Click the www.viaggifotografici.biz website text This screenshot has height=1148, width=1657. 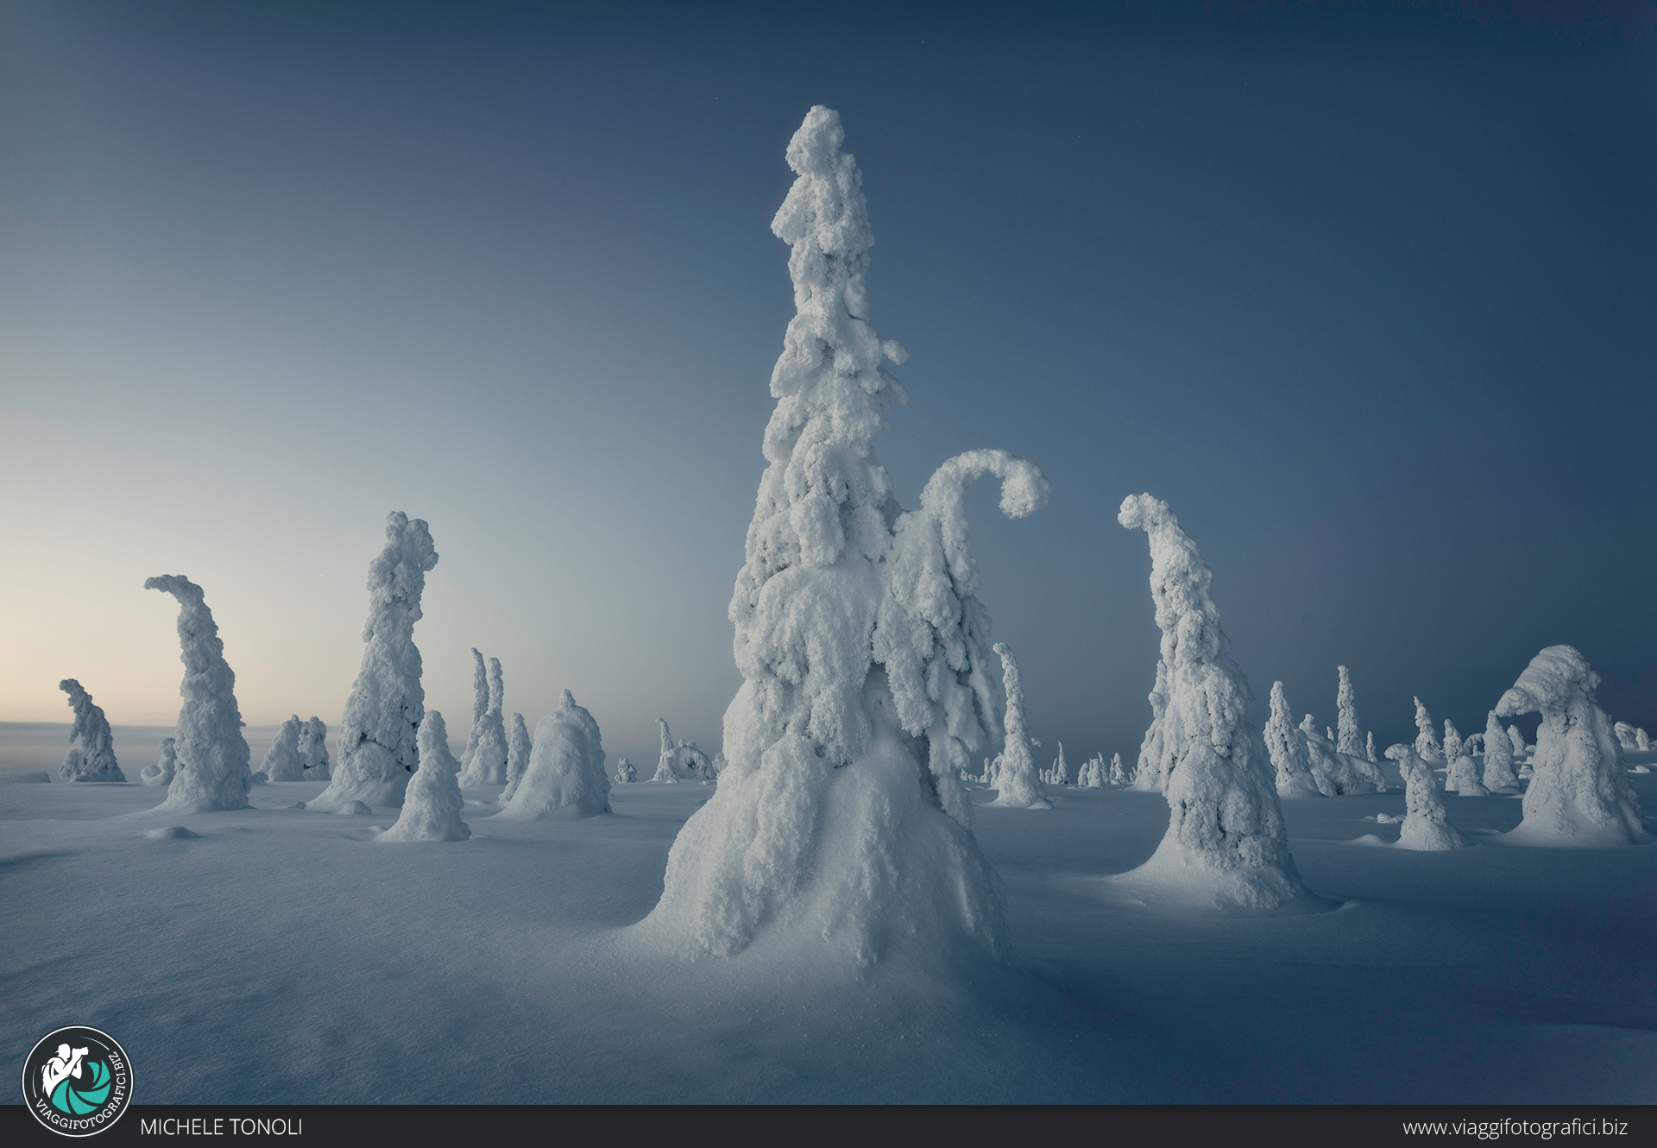[1515, 1126]
